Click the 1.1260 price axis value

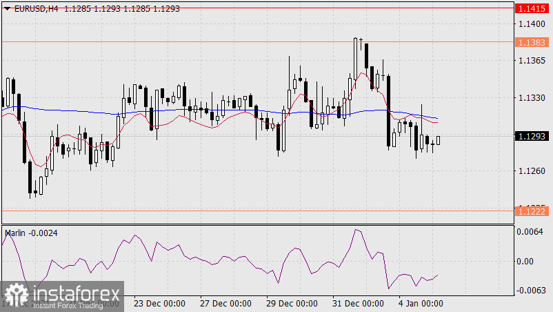pos(532,171)
